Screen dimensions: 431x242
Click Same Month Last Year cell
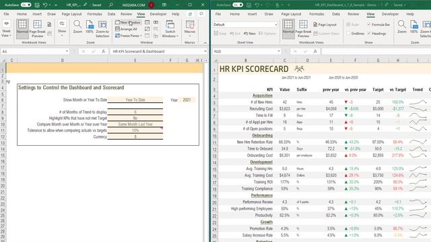pos(135,124)
